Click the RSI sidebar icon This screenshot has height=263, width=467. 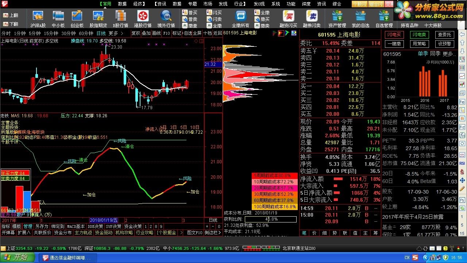[463, 163]
